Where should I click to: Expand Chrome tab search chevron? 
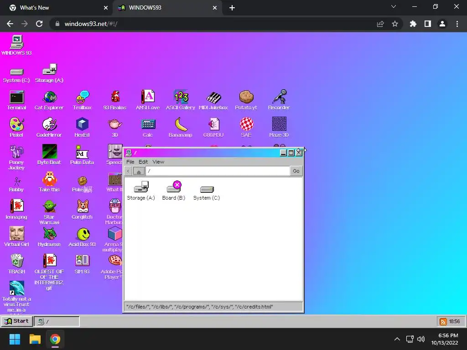pos(394,6)
